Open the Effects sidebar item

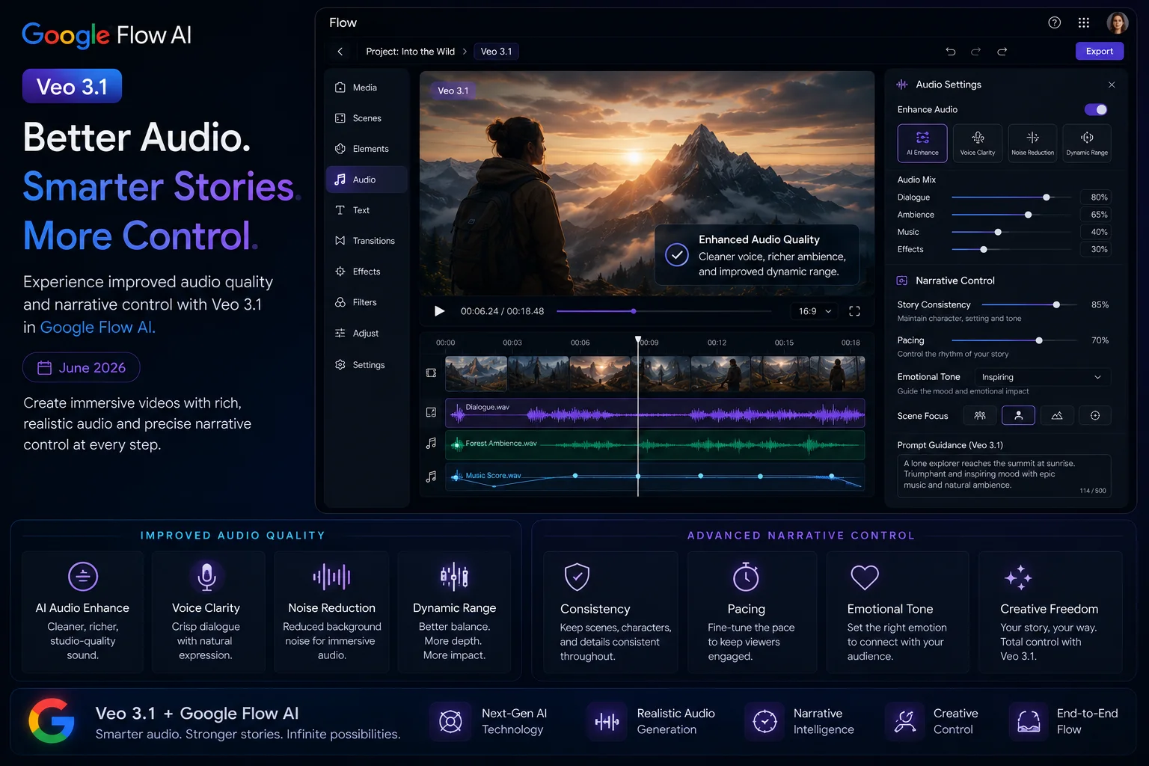click(x=367, y=272)
